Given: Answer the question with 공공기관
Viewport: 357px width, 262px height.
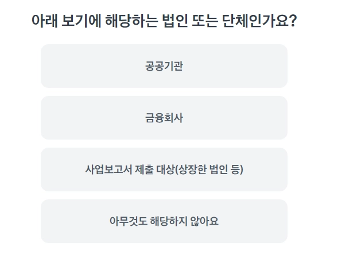Looking at the screenshot, I should 164,66.
